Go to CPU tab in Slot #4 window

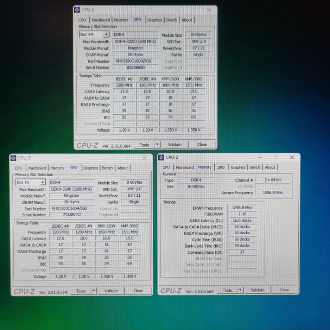pos(82,20)
